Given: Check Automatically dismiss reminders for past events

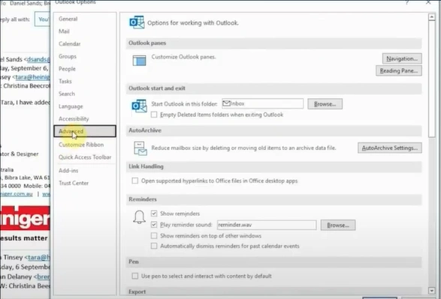Looking at the screenshot, I should pyautogui.click(x=154, y=246).
